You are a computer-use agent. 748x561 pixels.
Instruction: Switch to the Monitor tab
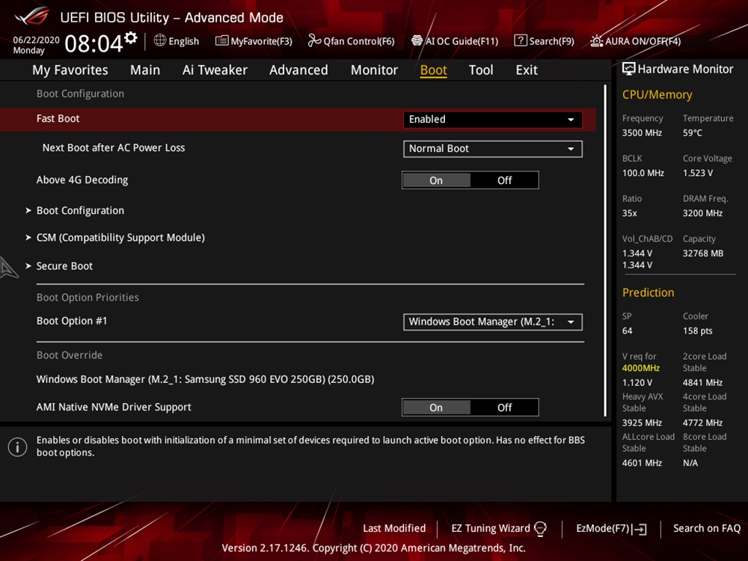point(374,70)
